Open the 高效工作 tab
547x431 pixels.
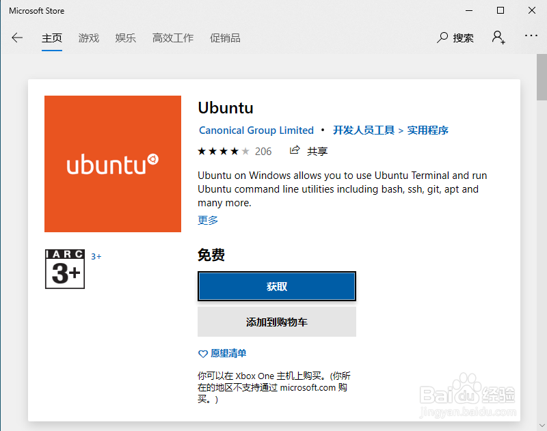pos(173,38)
